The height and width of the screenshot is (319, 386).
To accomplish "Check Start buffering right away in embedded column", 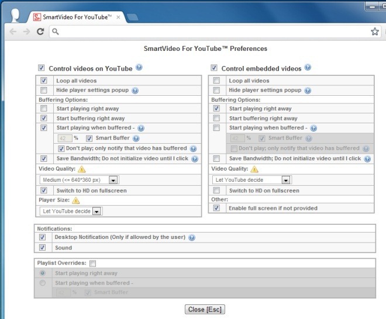I will (x=216, y=118).
